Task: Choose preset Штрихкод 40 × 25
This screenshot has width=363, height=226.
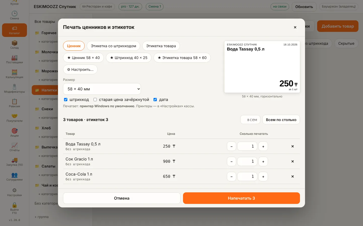Action: 129,58
